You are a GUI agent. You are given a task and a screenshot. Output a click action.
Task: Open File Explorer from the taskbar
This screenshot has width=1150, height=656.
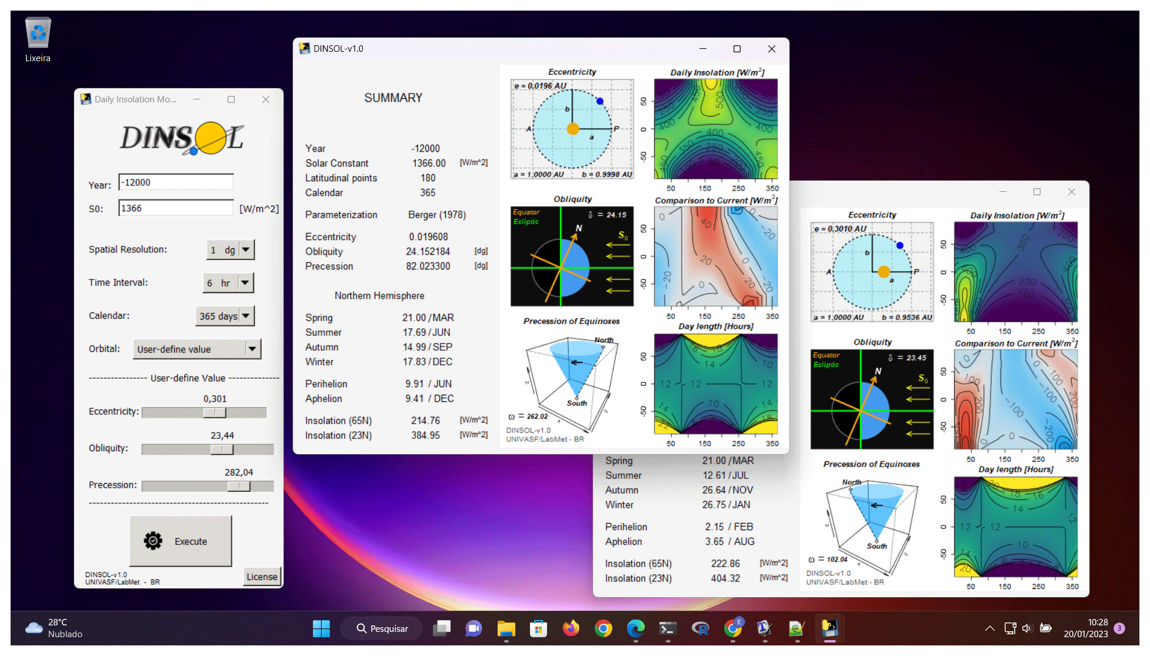pyautogui.click(x=506, y=629)
